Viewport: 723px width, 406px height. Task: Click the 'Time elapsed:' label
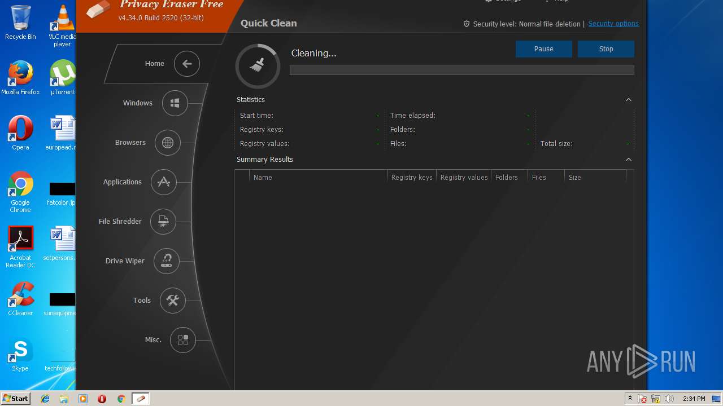(413, 116)
